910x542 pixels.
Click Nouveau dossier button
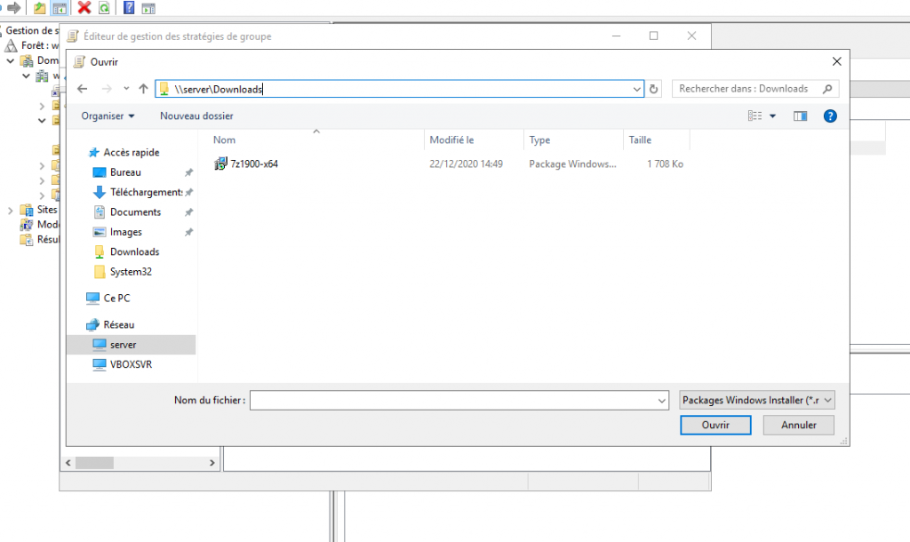(196, 116)
